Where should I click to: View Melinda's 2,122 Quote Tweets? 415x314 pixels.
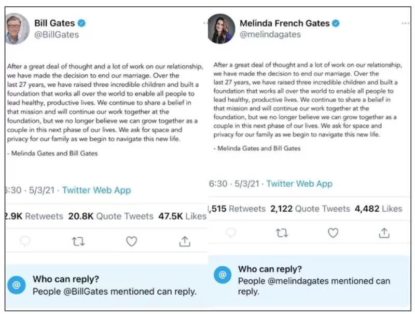tap(310, 209)
